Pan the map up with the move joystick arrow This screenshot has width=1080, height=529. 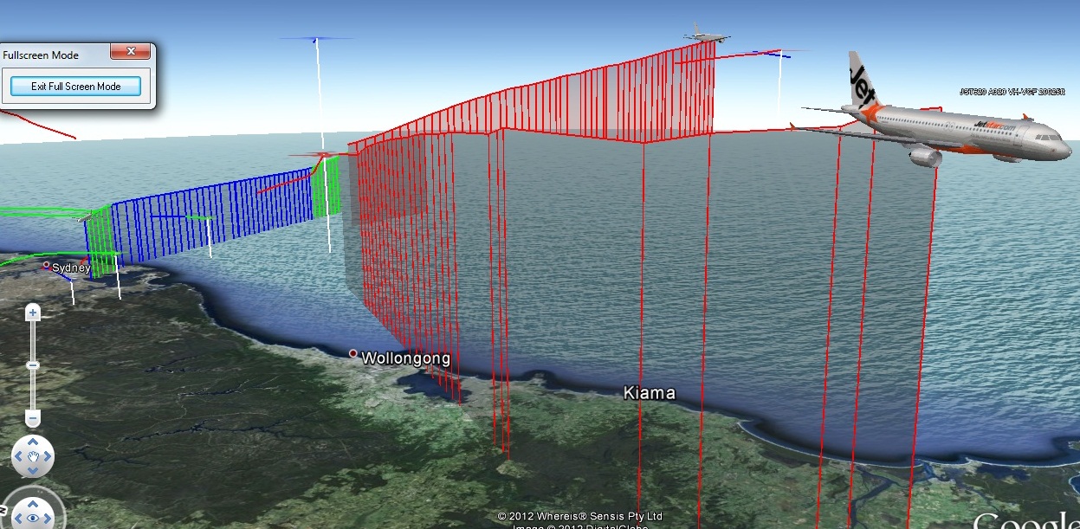point(33,442)
